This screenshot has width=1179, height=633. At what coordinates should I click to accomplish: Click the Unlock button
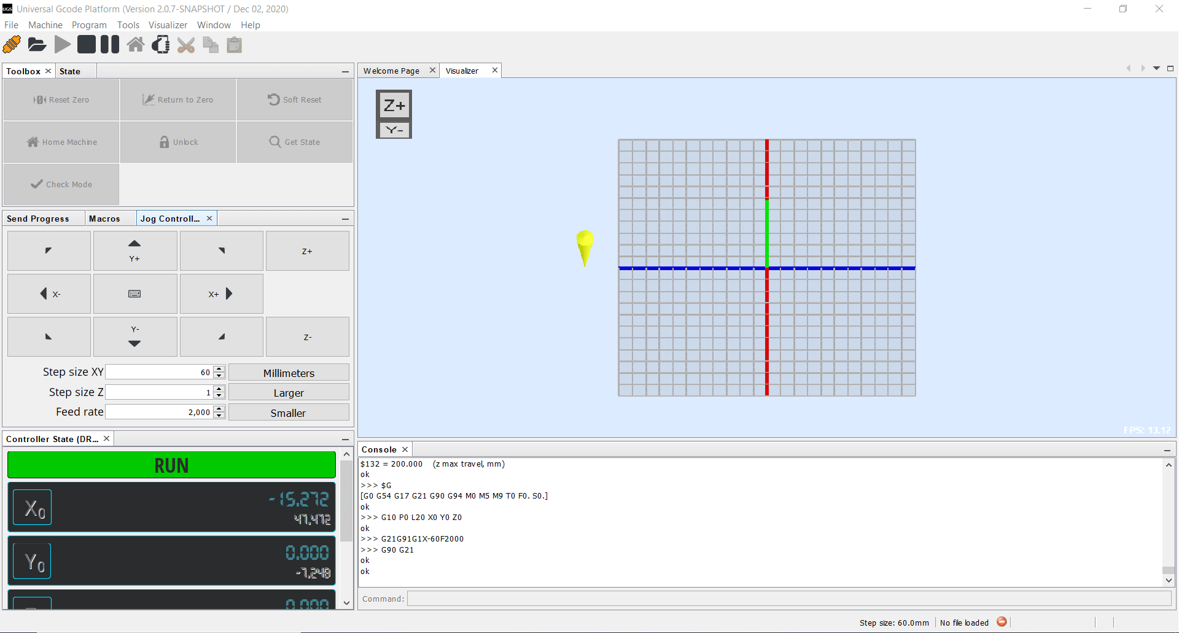point(178,142)
